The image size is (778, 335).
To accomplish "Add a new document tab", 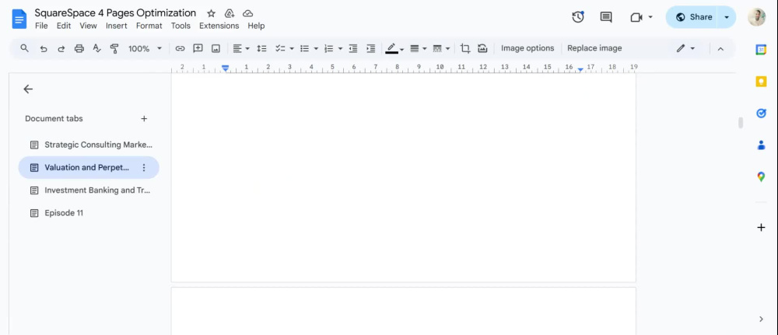I will pyautogui.click(x=144, y=119).
